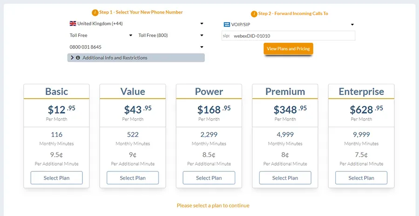Viewport: 419px width, 216px height.
Task: Click the VOIP/SIP icon
Action: pos(227,25)
